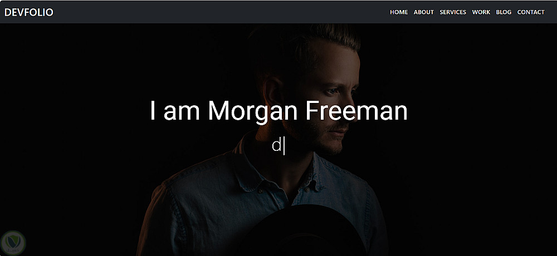Click empty navbar space beside DEVFOLIO
The height and width of the screenshot is (256, 557).
(220, 12)
